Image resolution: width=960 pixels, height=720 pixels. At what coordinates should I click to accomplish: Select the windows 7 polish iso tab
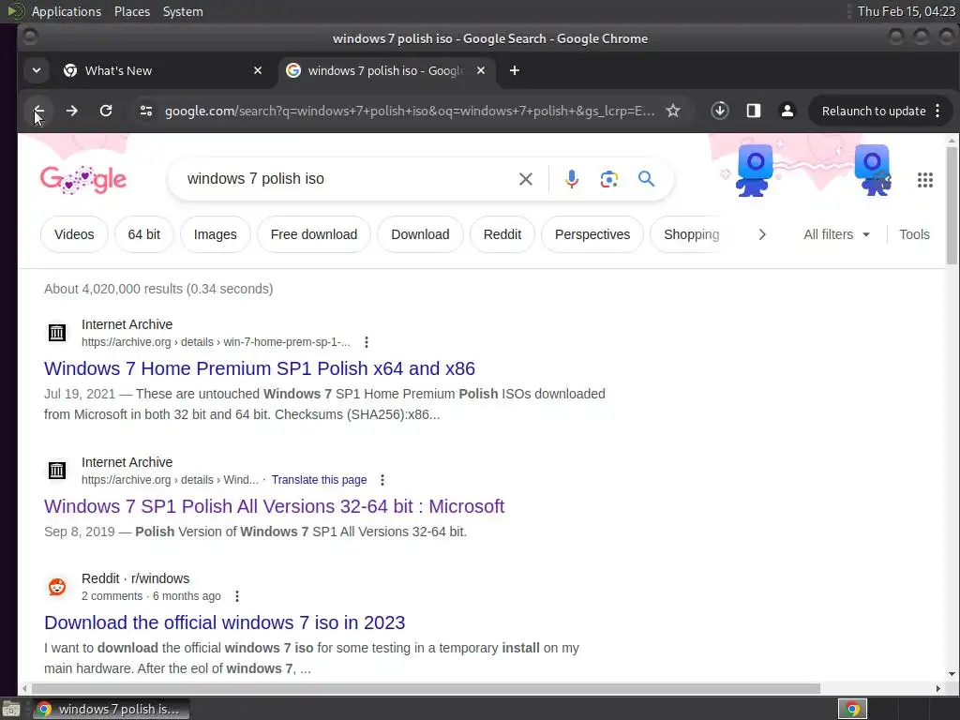point(385,70)
